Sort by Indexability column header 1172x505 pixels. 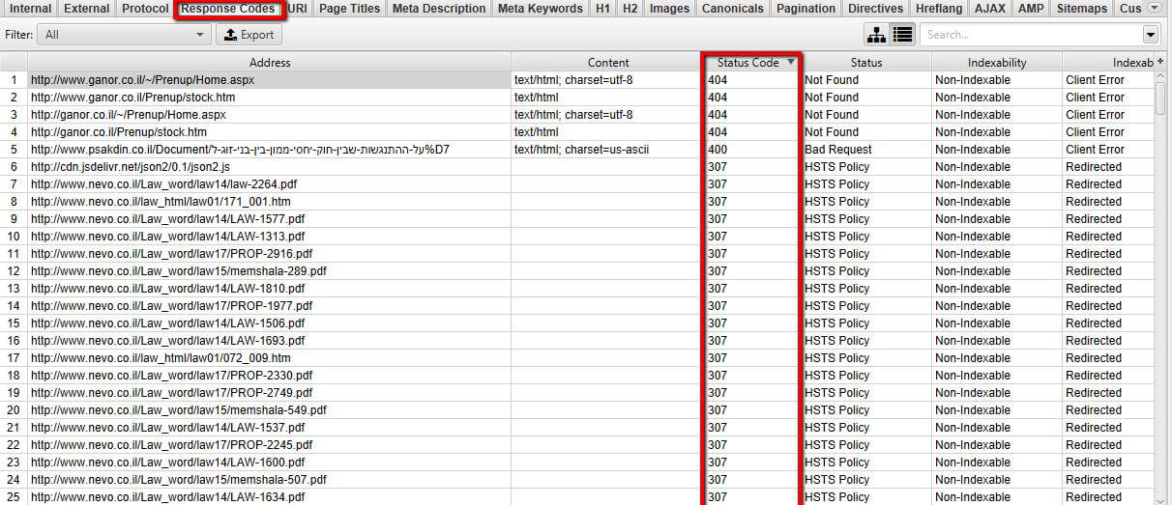click(x=997, y=63)
